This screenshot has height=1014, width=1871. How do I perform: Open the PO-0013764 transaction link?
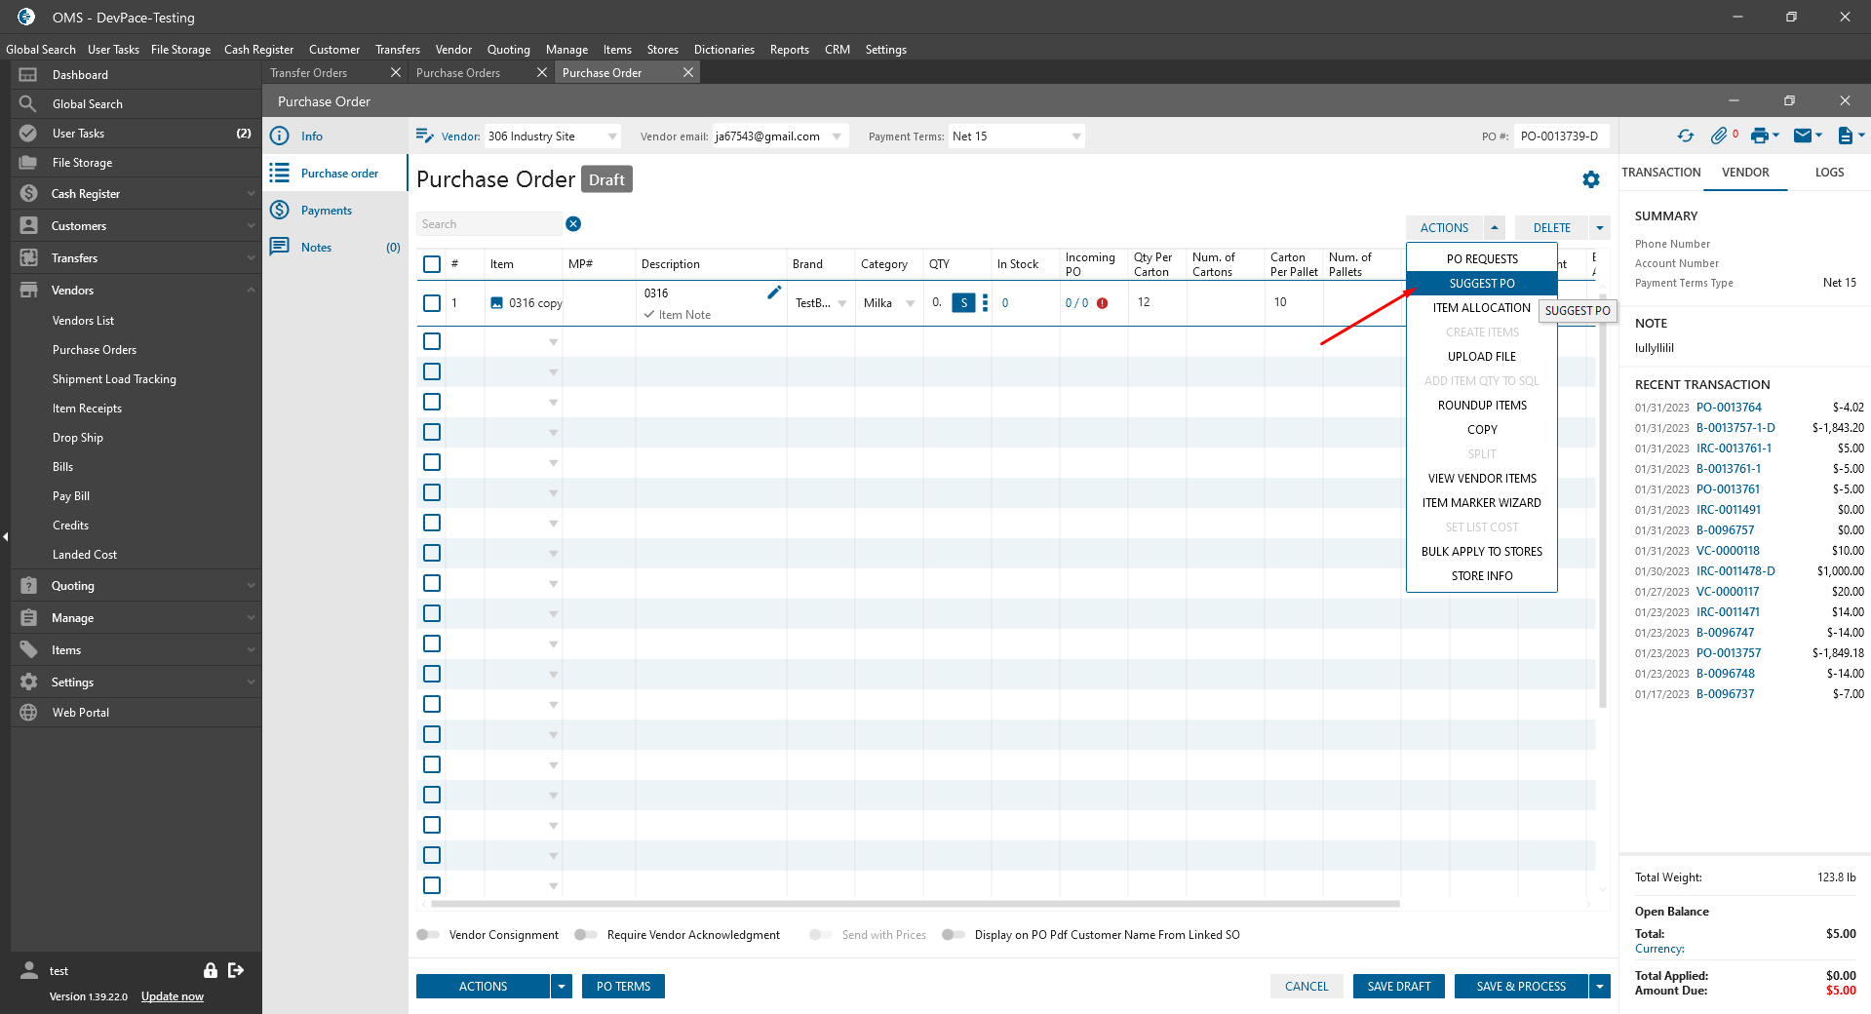pyautogui.click(x=1729, y=408)
